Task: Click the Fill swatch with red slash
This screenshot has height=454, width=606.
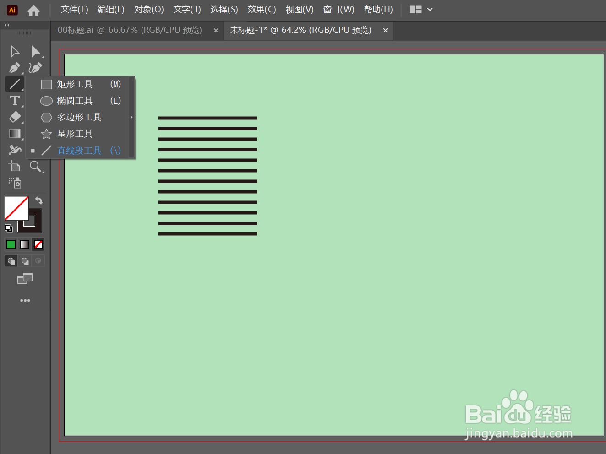Action: pyautogui.click(x=16, y=208)
